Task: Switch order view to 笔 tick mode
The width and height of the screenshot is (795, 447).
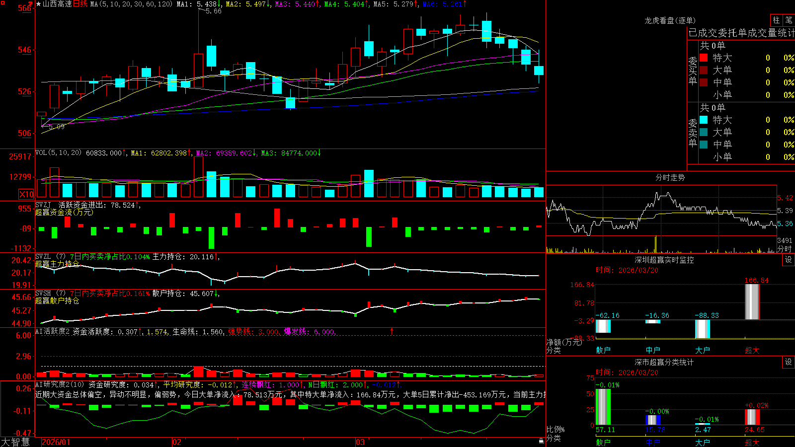Action: 789,20
